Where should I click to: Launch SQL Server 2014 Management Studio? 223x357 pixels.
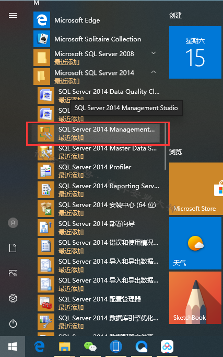point(98,133)
